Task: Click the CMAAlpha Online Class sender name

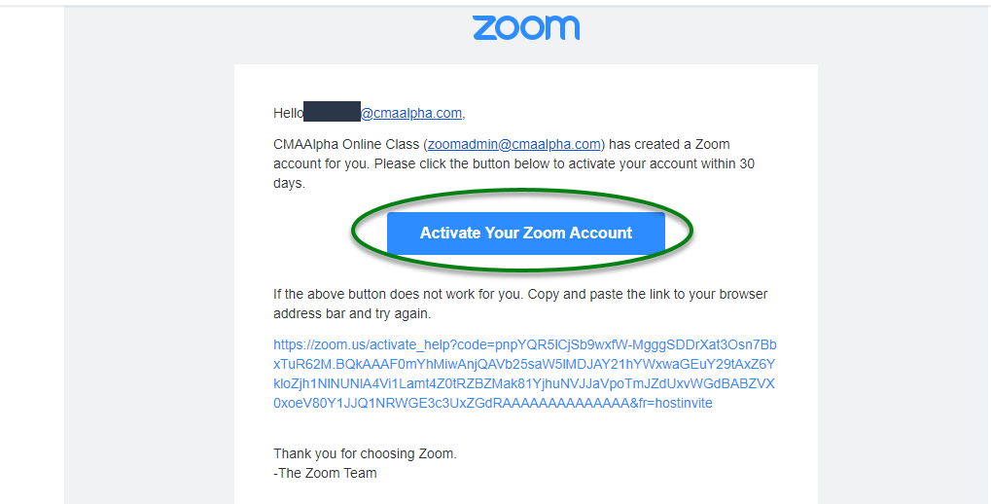Action: (346, 144)
